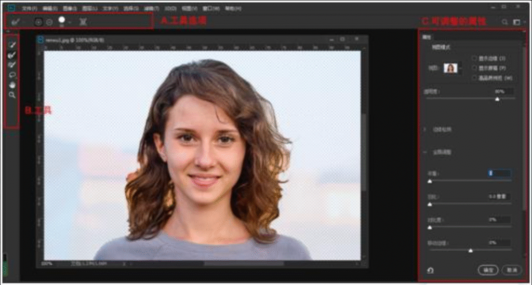Select the Quick Selection tool in left toolbar
Screen dimensions: 532x285
(12, 45)
